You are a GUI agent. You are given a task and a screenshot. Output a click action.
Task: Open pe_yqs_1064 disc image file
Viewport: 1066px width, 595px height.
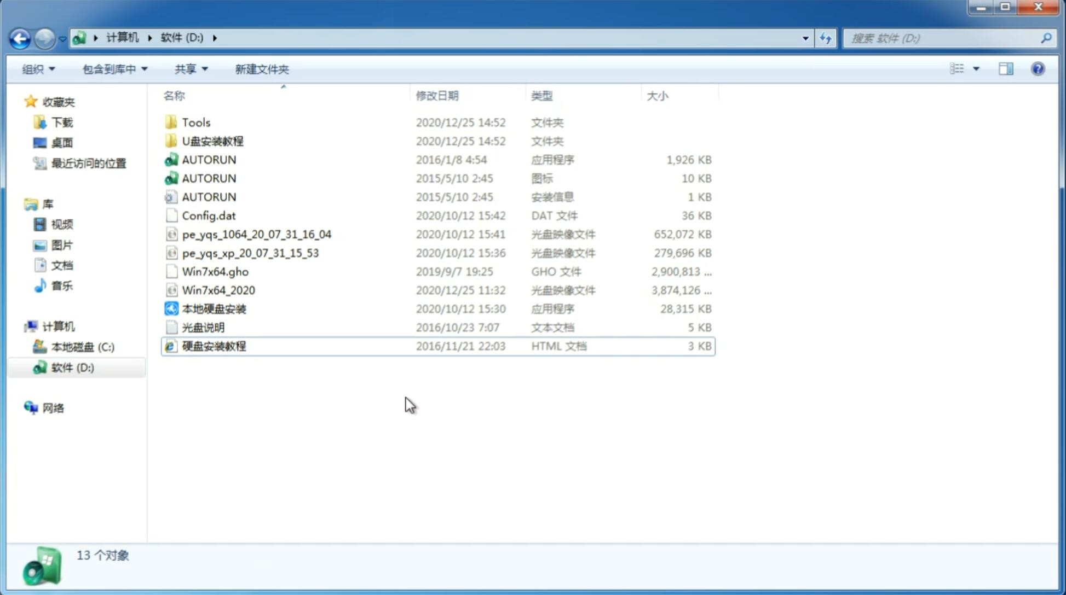click(256, 234)
